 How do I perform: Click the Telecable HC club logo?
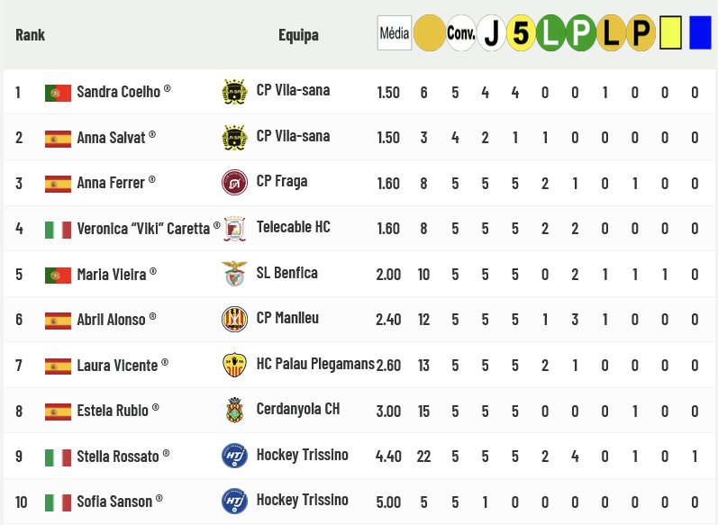(x=234, y=229)
